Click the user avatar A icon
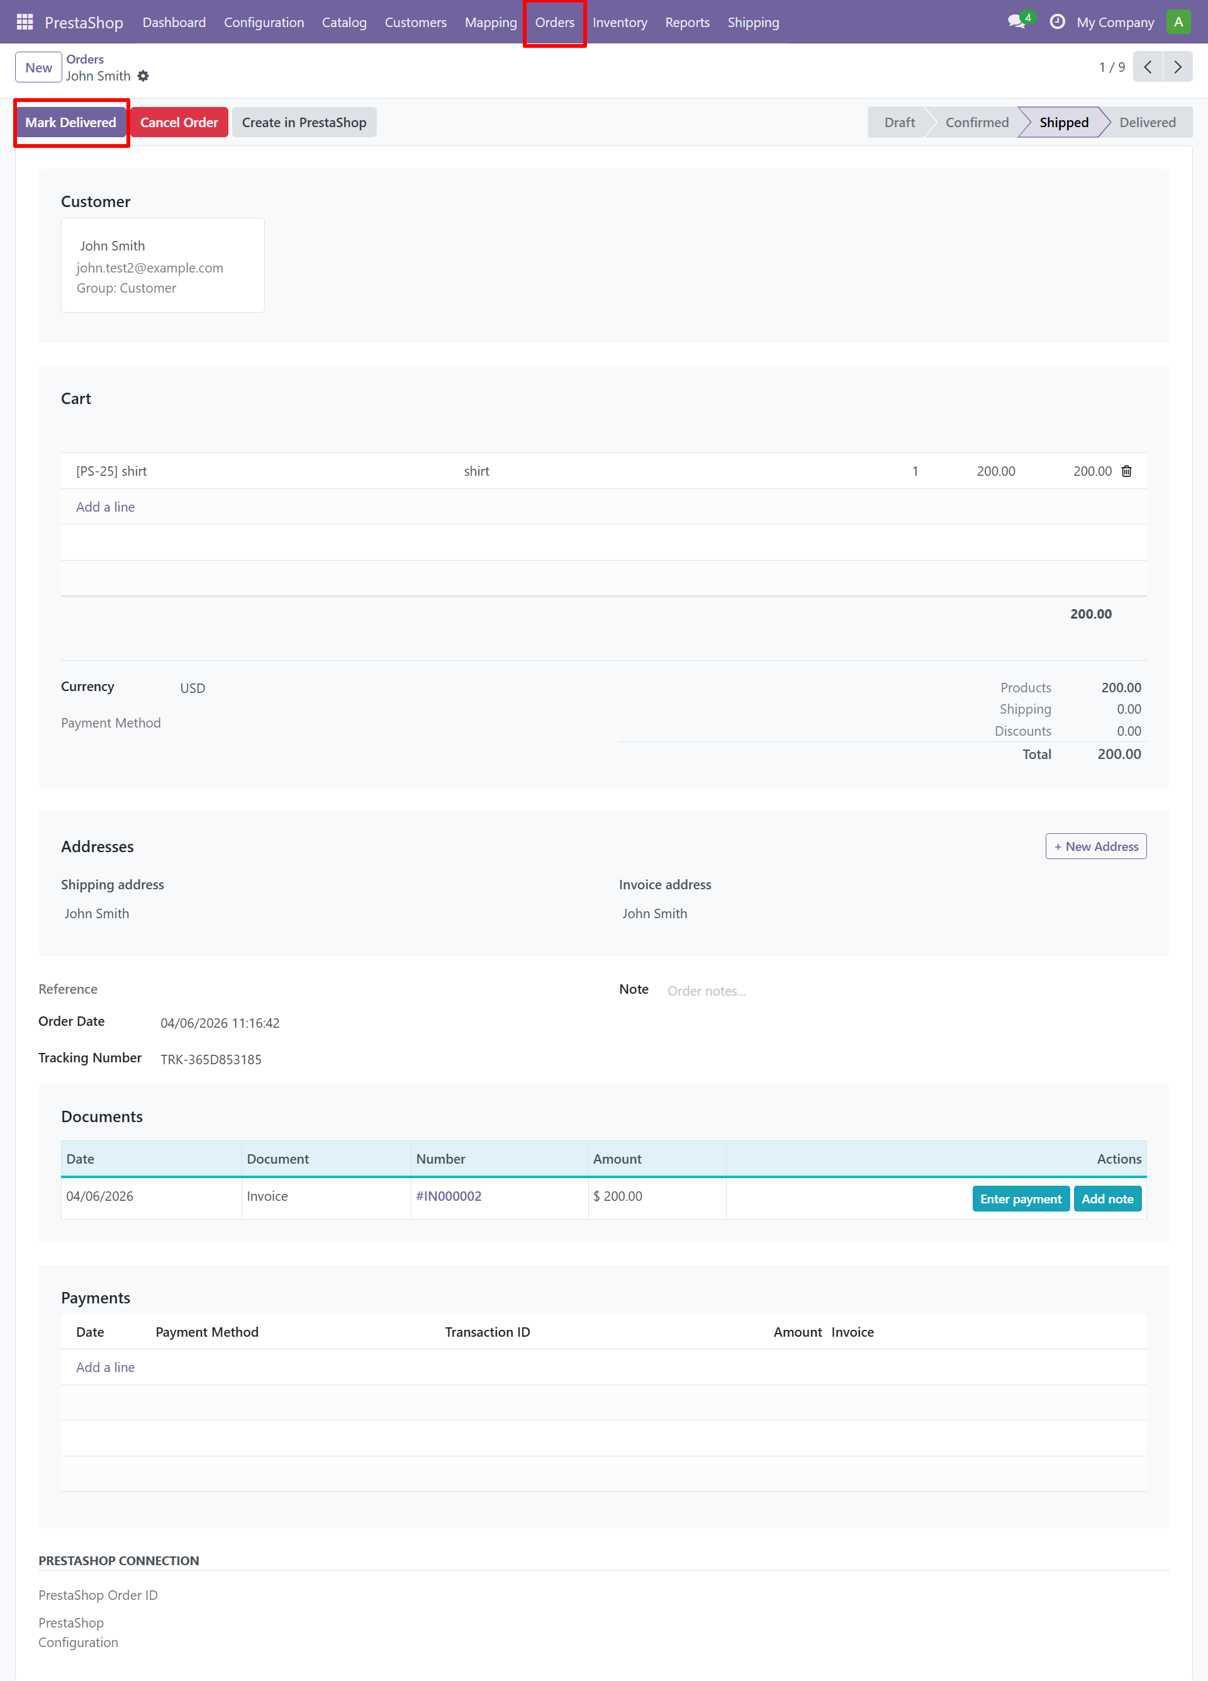1208x1681 pixels. tap(1178, 22)
